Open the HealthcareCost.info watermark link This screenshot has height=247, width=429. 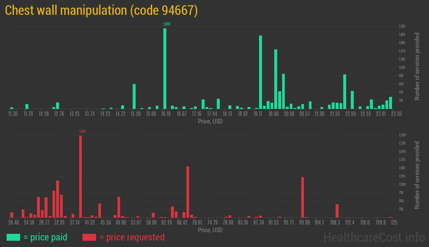coord(374,237)
